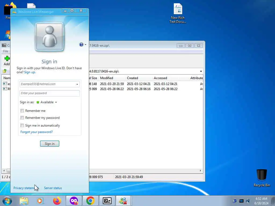Open the Windows Start button
Image resolution: width=275 pixels, height=206 pixels.
point(7,201)
